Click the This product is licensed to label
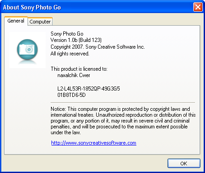The height and width of the screenshot is (173, 205). (x=79, y=69)
